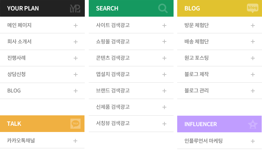Expand 카카오톡채널 plus icon
The width and height of the screenshot is (262, 165).
(75, 141)
